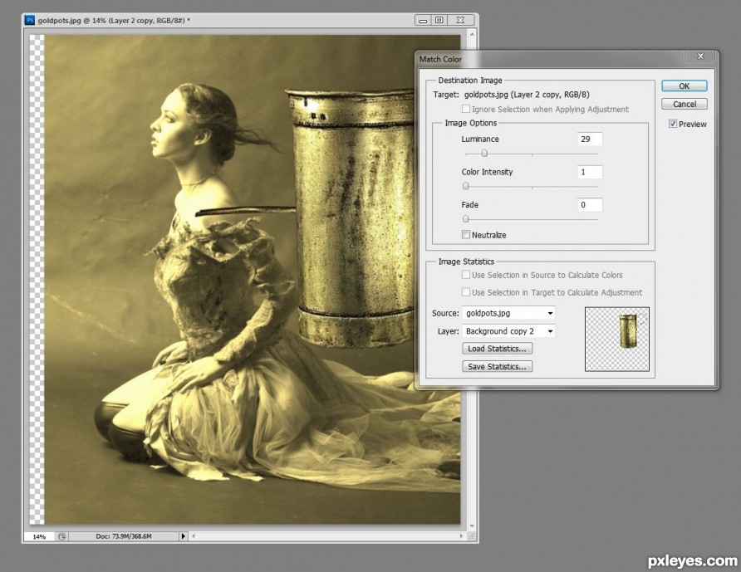Check Use Selection in Source to Calculate Colors
The image size is (741, 572).
click(465, 275)
